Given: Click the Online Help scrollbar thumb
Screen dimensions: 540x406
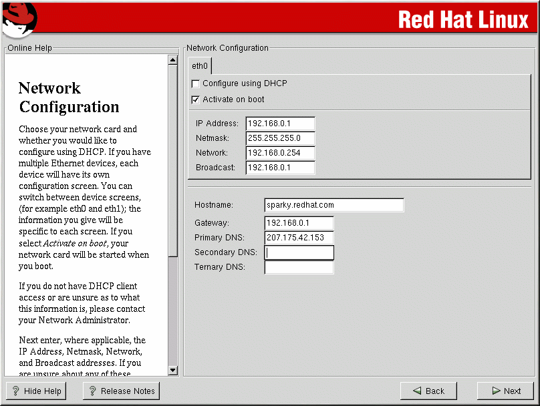Looking at the screenshot, I should (x=173, y=160).
